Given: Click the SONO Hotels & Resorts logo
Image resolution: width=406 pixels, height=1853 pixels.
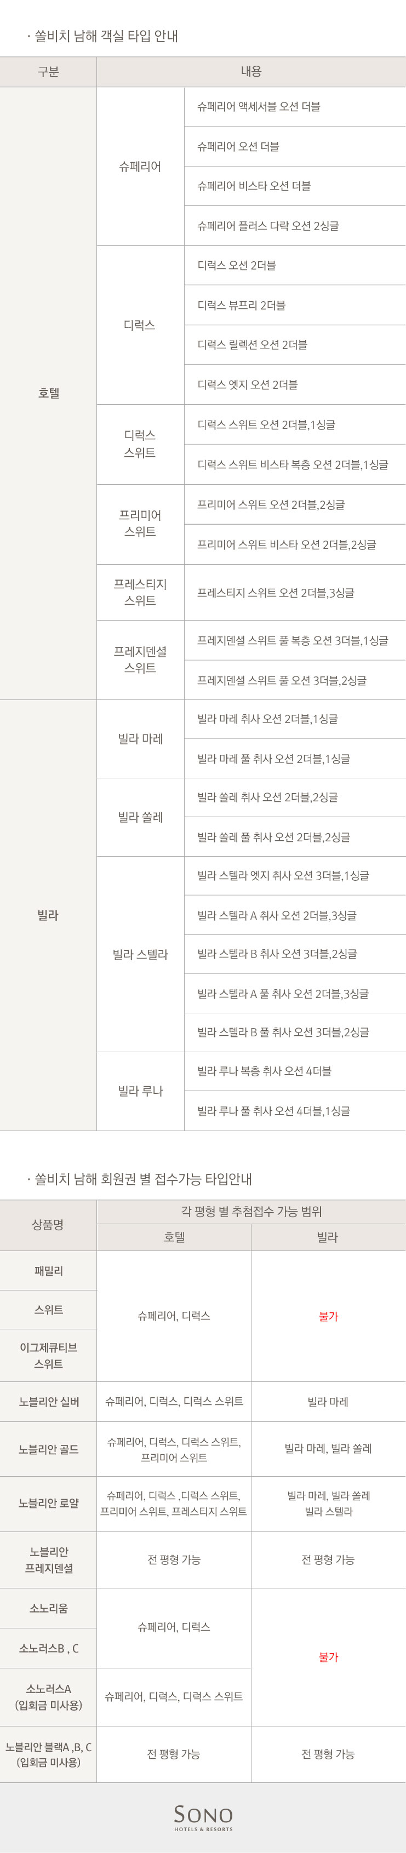Looking at the screenshot, I should tap(203, 1817).
